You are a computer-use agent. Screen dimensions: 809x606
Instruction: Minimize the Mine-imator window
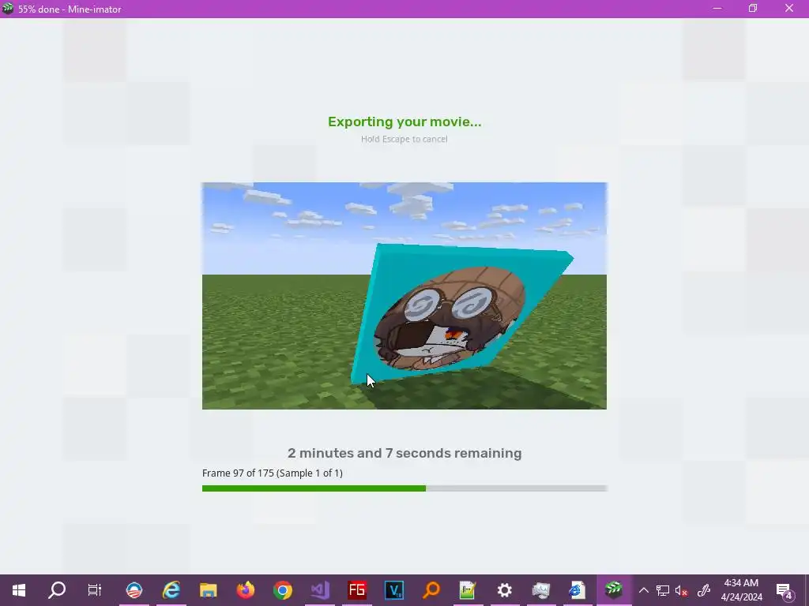tap(717, 9)
